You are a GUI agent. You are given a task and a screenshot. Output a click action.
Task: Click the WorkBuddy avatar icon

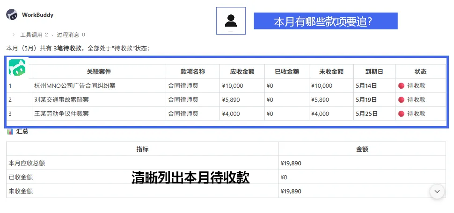(x=12, y=14)
